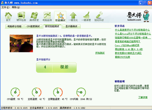Open 一键清理 one-click cleanup
This screenshot has width=152, height=110.
86,17
